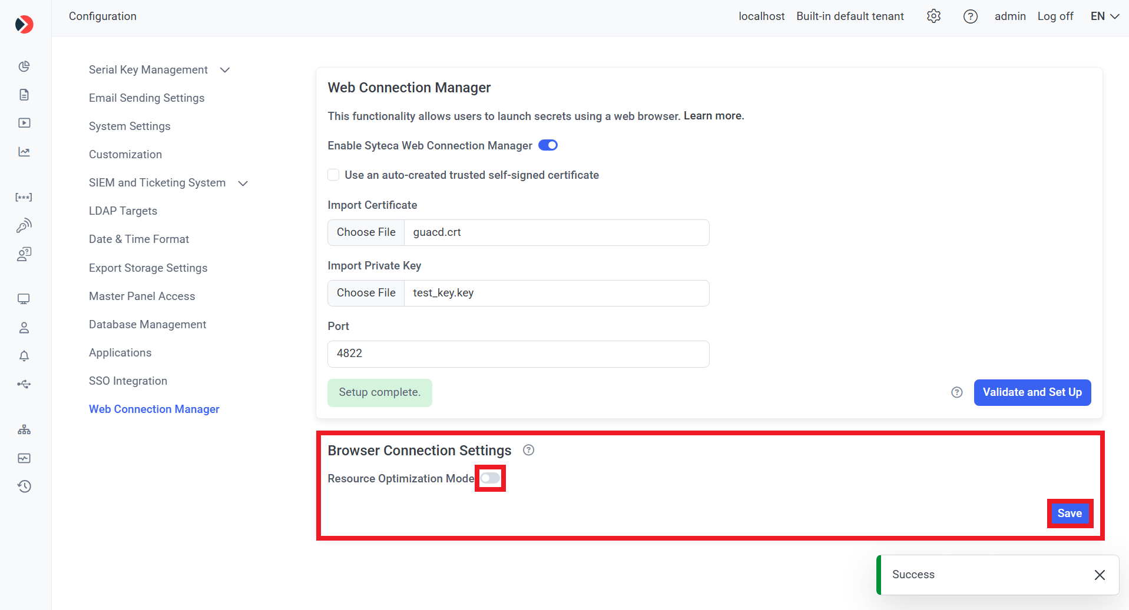Select Database Management in the settings menu

click(147, 325)
